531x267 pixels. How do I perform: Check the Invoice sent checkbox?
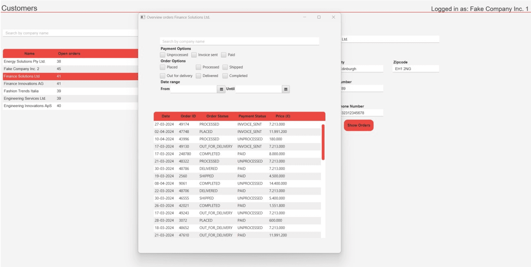[x=194, y=55]
